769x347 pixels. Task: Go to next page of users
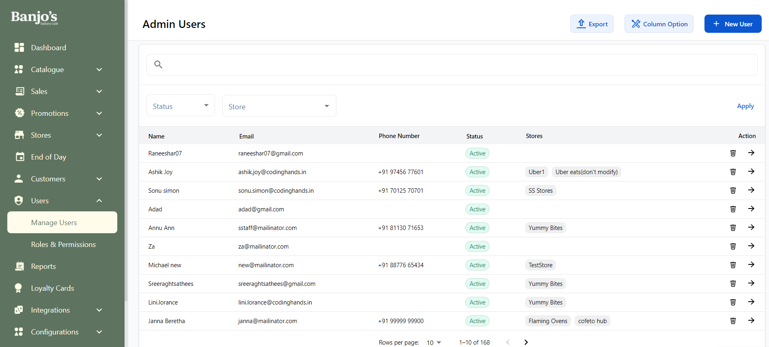click(x=526, y=342)
